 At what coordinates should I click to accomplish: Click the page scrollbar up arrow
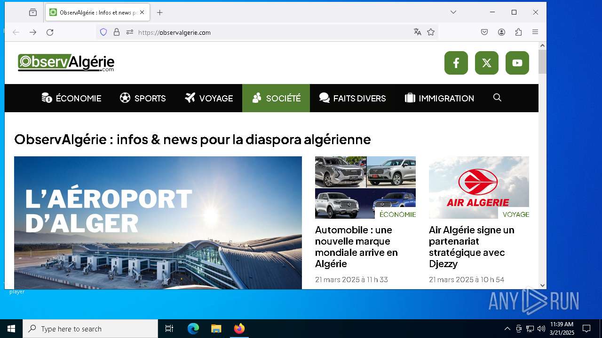tap(542, 46)
